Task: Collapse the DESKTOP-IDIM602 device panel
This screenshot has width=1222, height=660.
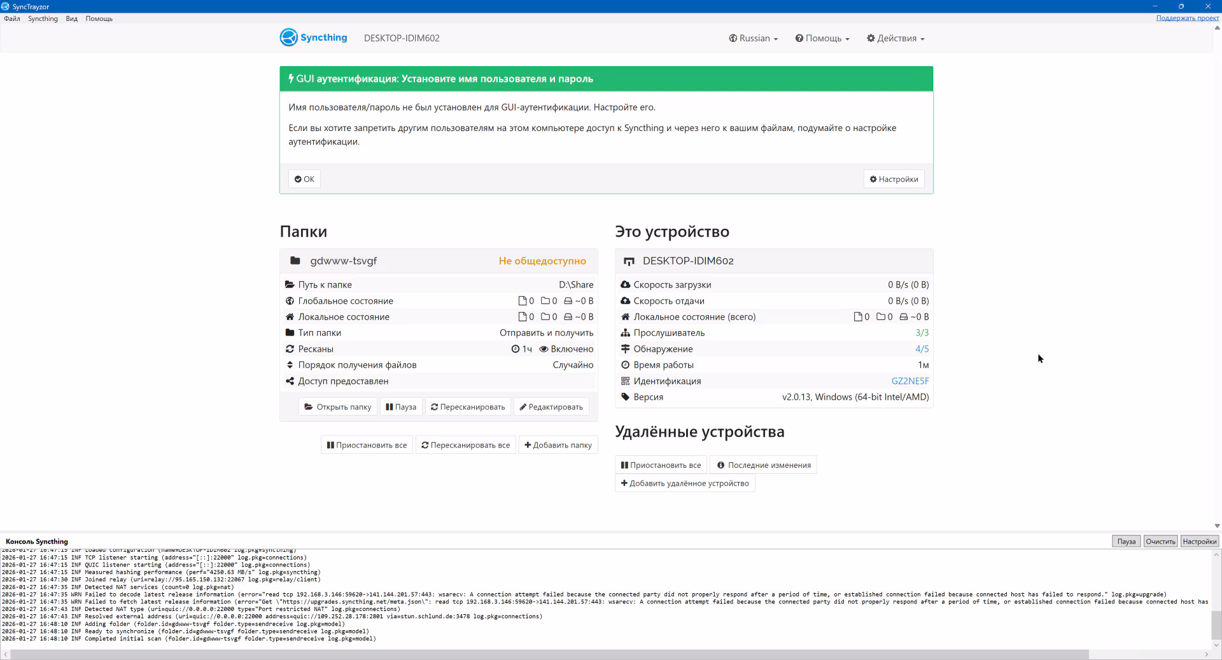Action: (773, 261)
